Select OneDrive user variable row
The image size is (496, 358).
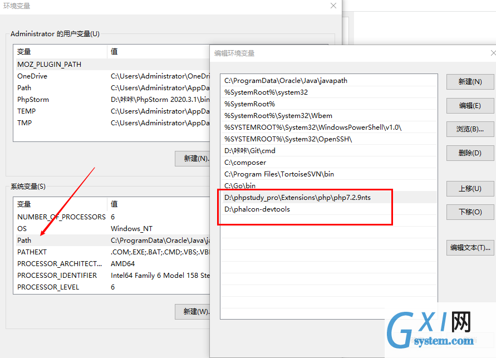pos(112,76)
